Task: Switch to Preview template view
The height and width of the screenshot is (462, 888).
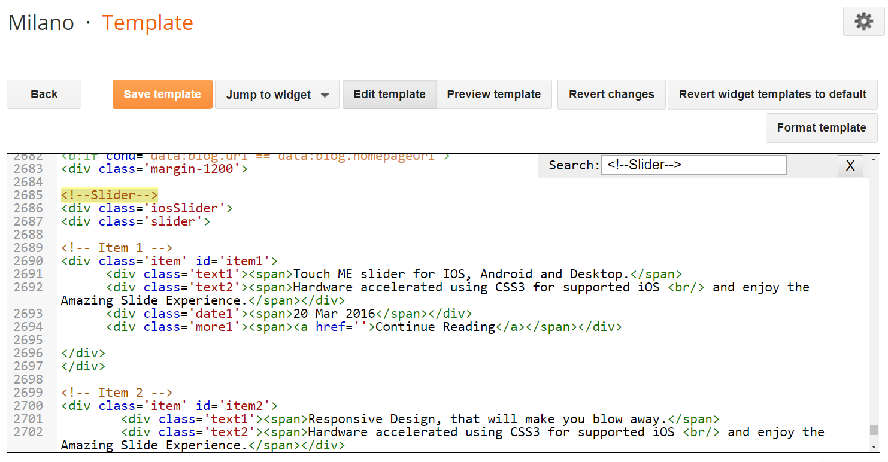Action: click(493, 95)
